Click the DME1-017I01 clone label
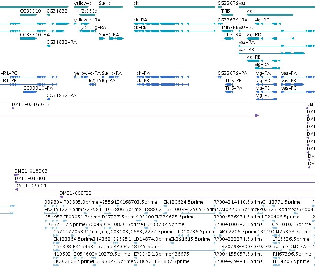 tap(30, 178)
